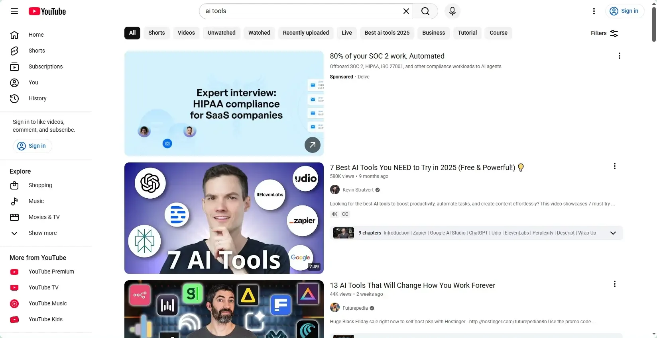Image resolution: width=657 pixels, height=338 pixels.
Task: Select the Videos tab chip
Action: (186, 33)
